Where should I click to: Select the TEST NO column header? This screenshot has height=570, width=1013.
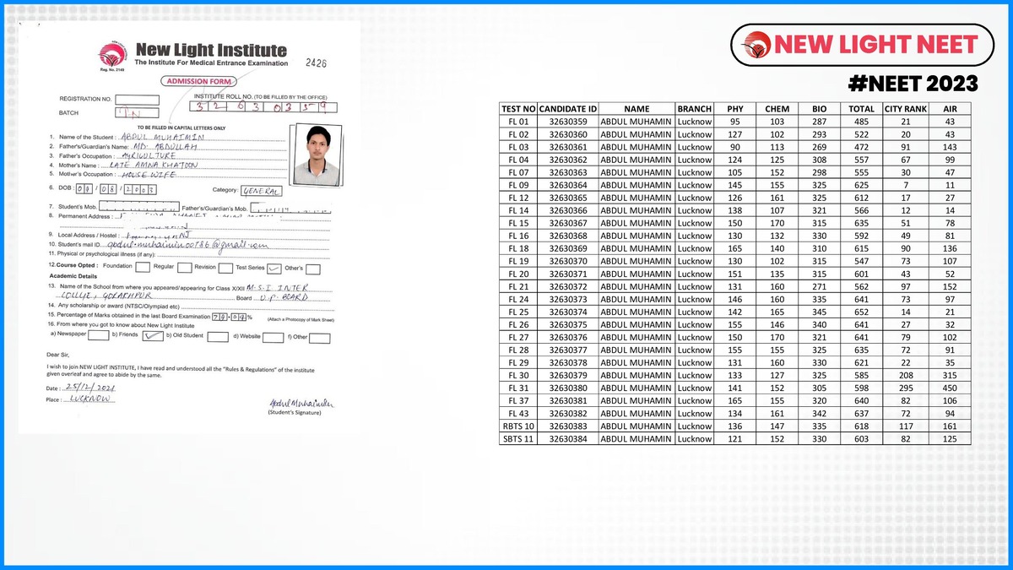pos(518,109)
